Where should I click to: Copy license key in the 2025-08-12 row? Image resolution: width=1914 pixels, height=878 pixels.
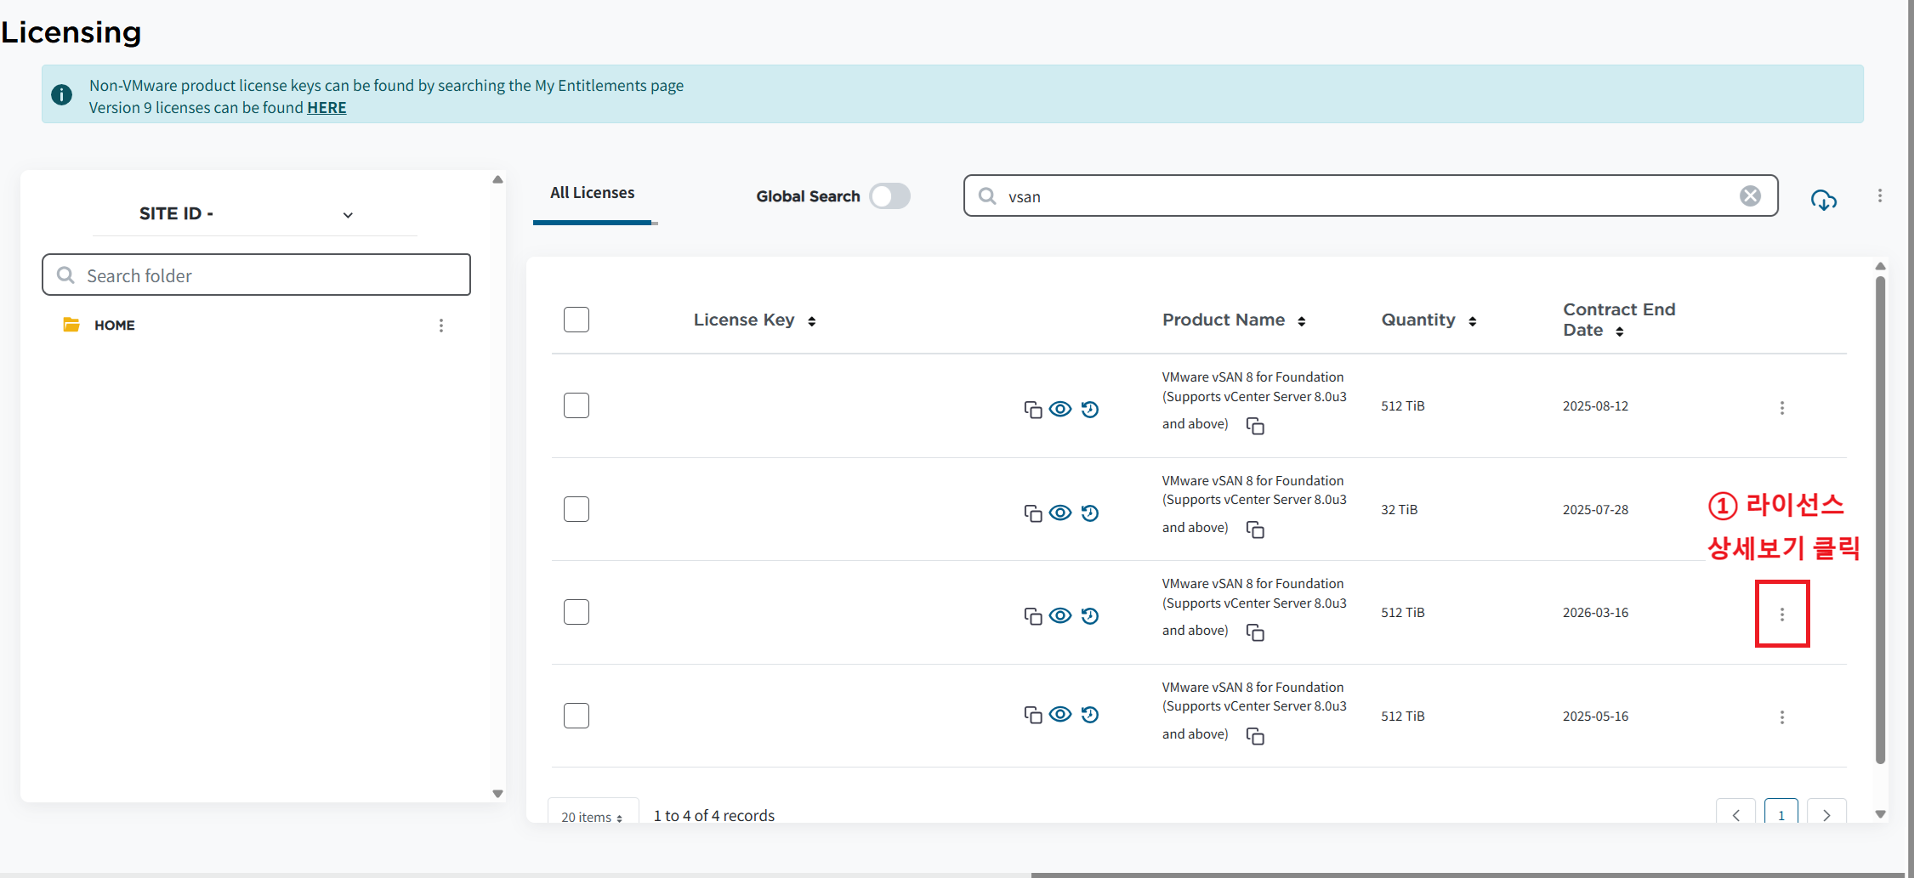(1032, 410)
